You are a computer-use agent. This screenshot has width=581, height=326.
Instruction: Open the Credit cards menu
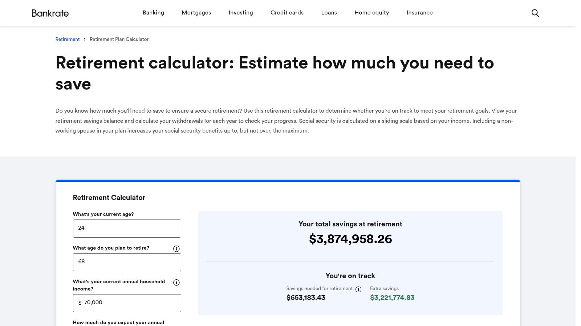(x=287, y=13)
